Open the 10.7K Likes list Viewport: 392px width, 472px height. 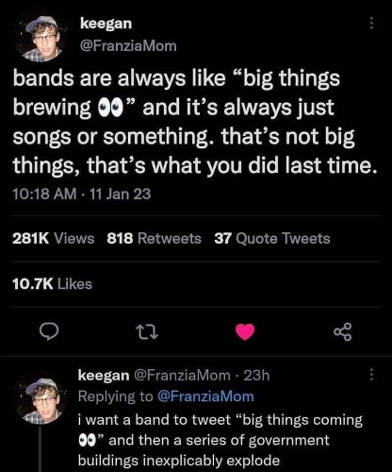[x=53, y=284]
